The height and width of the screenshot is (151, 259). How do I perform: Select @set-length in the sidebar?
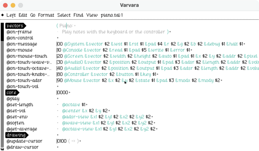click(x=20, y=105)
